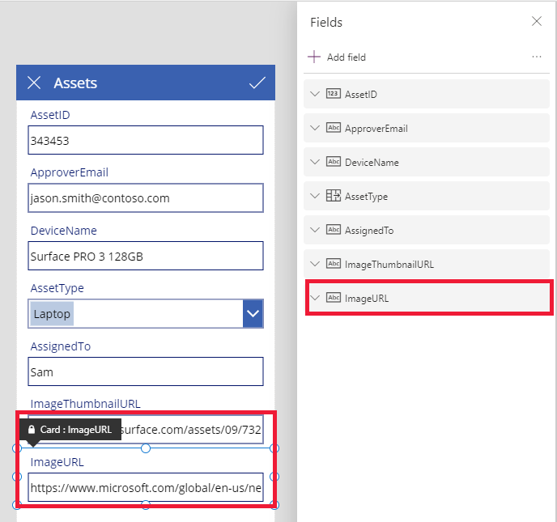Click the DeviceName text type icon
This screenshot has height=522, width=557.
334,162
